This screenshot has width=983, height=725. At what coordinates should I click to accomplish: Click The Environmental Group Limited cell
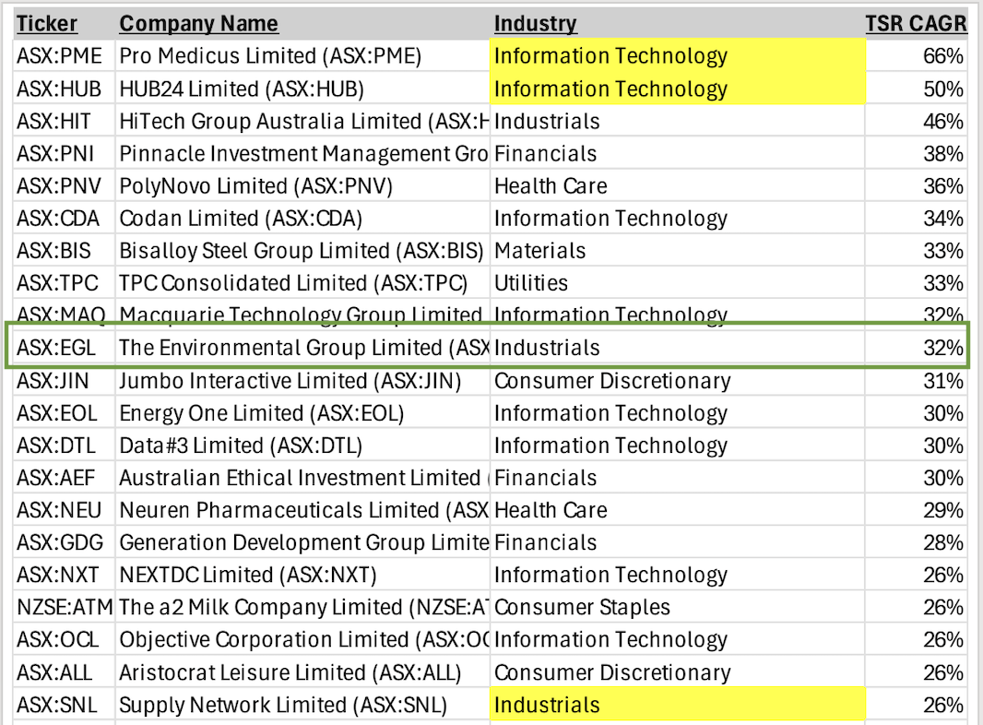[x=302, y=349]
